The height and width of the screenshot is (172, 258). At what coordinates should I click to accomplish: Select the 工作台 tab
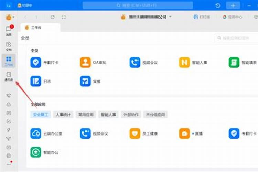click(x=40, y=28)
